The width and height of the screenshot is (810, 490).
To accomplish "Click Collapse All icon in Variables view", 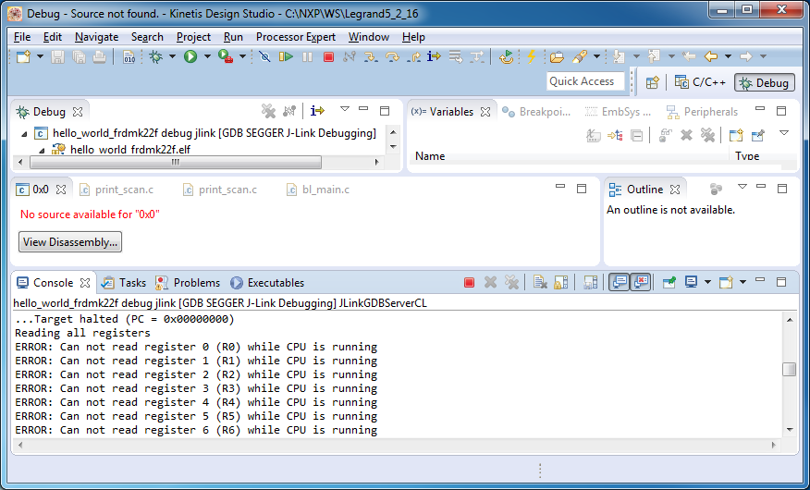I will [637, 135].
